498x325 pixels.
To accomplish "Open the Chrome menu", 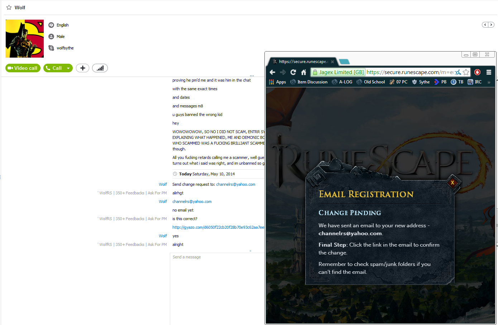I will [489, 72].
